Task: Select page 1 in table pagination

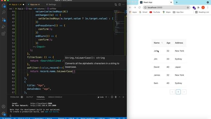Action: click(178, 92)
